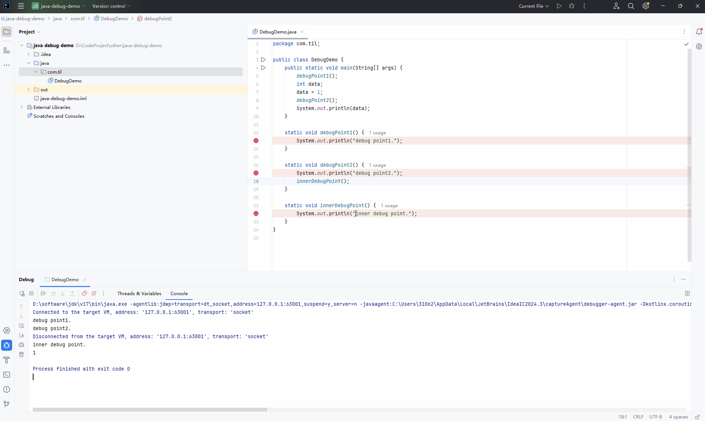Collapse the java-debug-demo root node
This screenshot has width=705, height=421.
pyautogui.click(x=22, y=45)
